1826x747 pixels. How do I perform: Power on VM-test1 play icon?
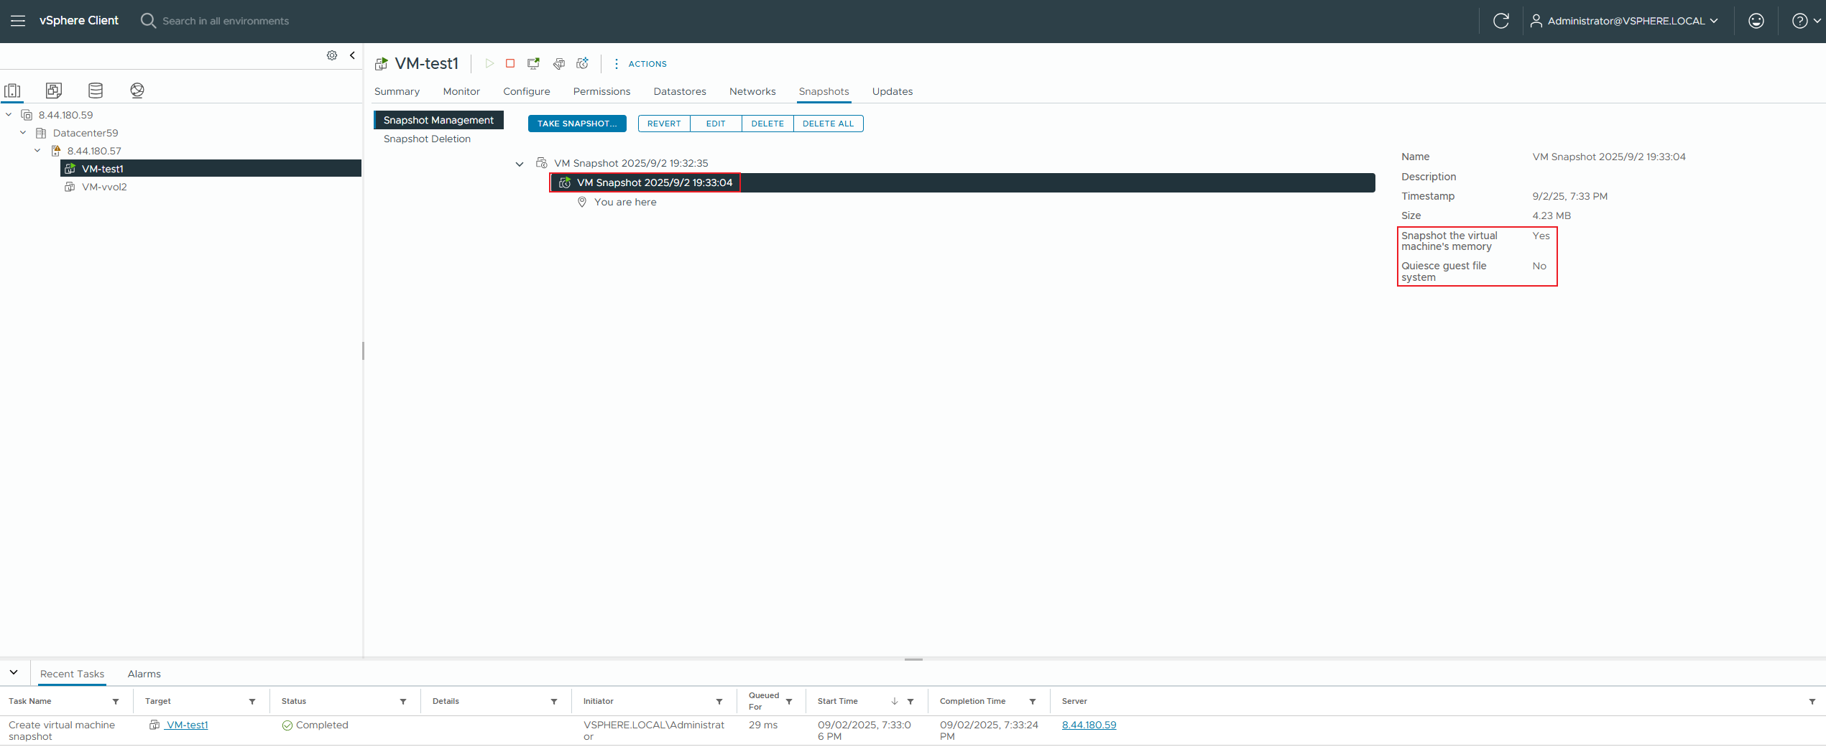point(489,63)
